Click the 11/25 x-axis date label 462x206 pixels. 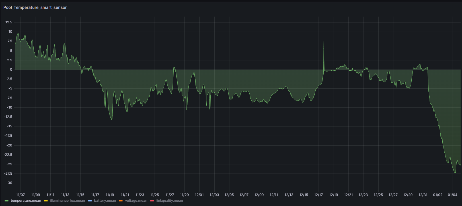155,195
